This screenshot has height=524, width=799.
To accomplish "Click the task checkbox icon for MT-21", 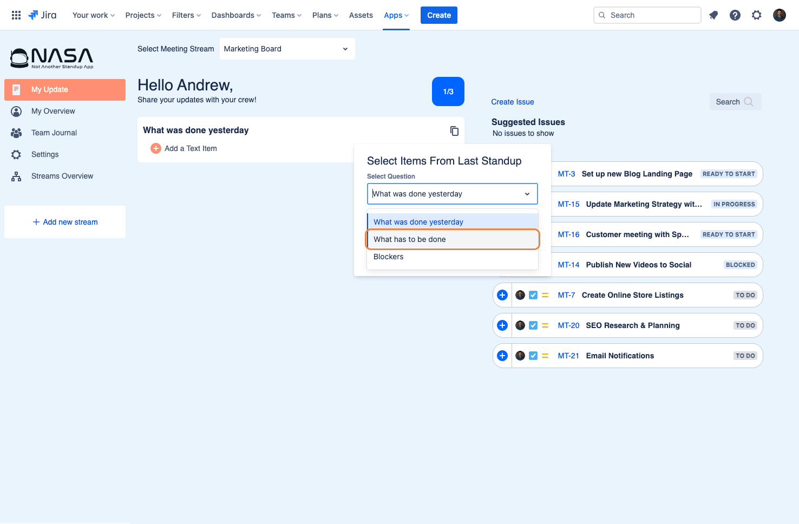I will [x=533, y=356].
